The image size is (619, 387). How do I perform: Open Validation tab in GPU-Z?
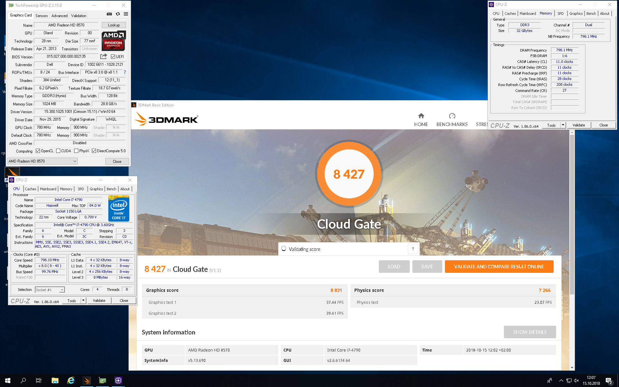(x=79, y=15)
